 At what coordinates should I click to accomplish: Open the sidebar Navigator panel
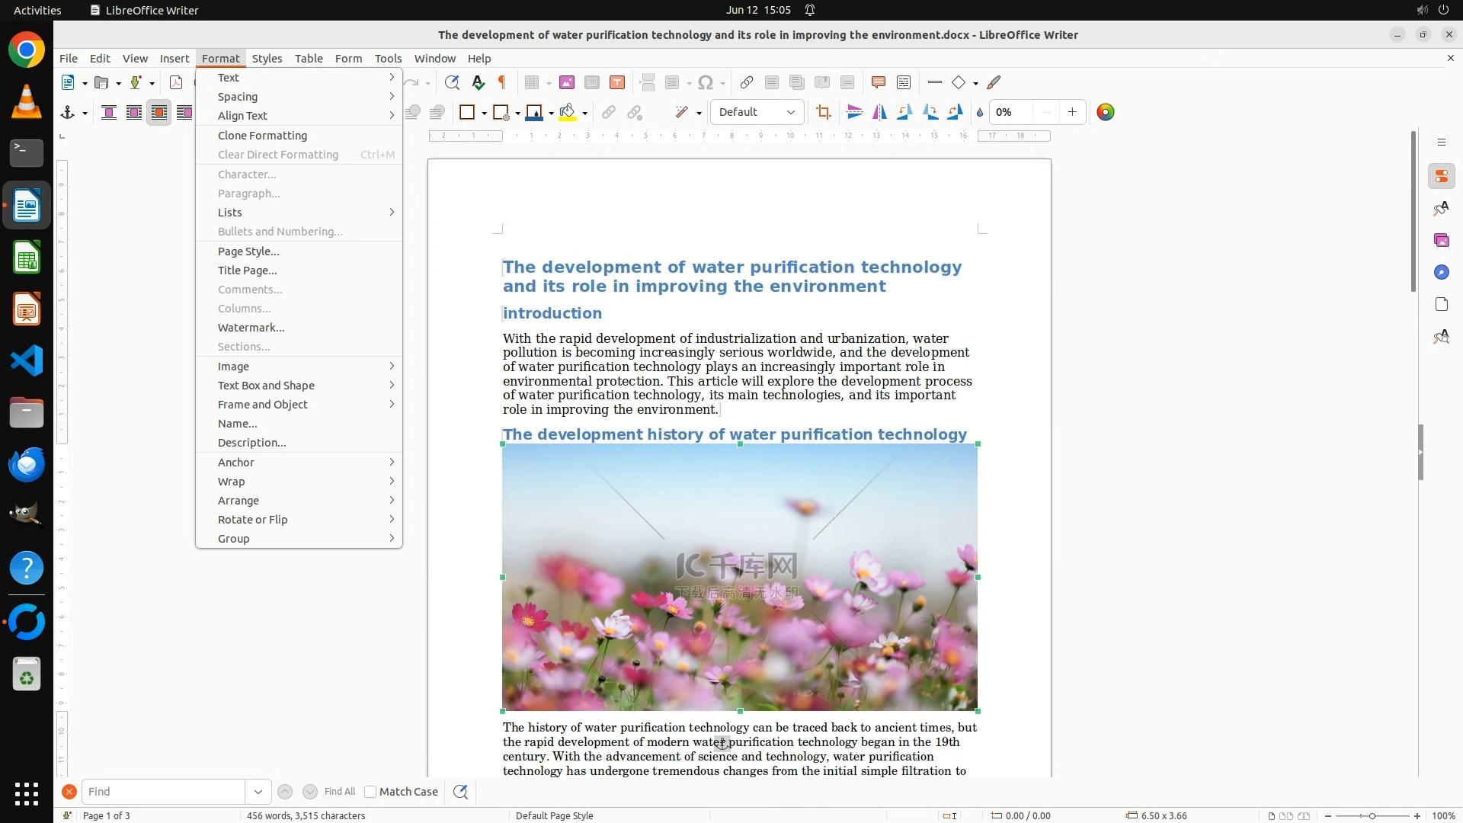click(x=1441, y=273)
